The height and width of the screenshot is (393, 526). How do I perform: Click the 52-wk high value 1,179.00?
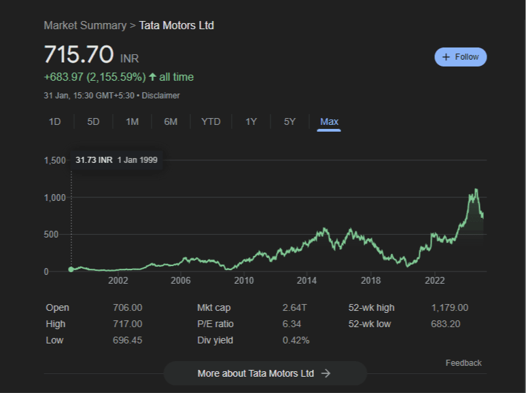click(449, 307)
